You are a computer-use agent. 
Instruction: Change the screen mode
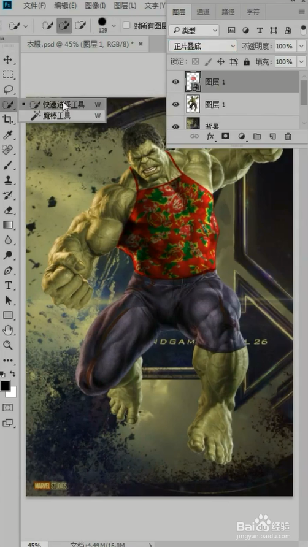click(x=8, y=423)
